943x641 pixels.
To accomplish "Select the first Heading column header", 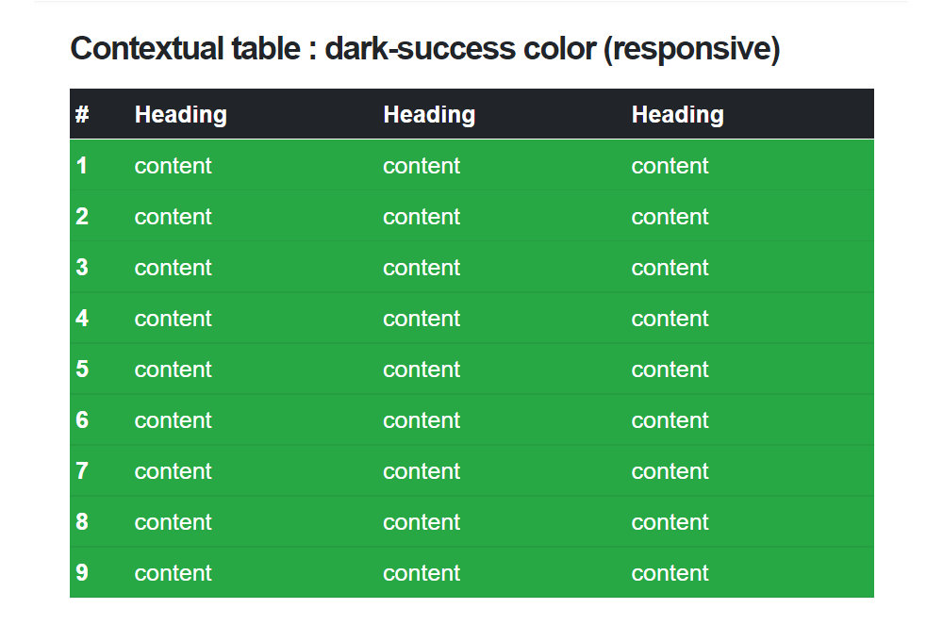I will point(253,114).
